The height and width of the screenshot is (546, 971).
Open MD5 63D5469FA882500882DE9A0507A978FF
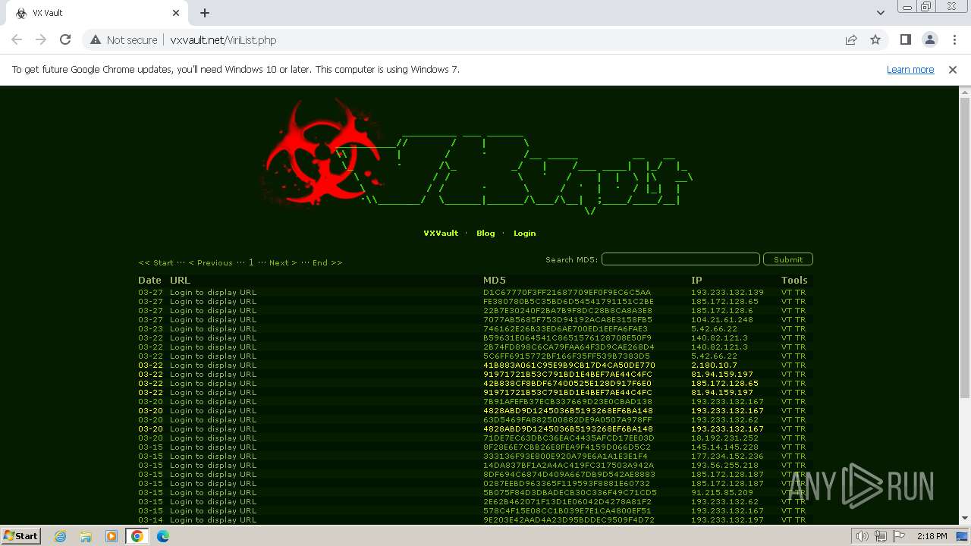[x=567, y=419]
